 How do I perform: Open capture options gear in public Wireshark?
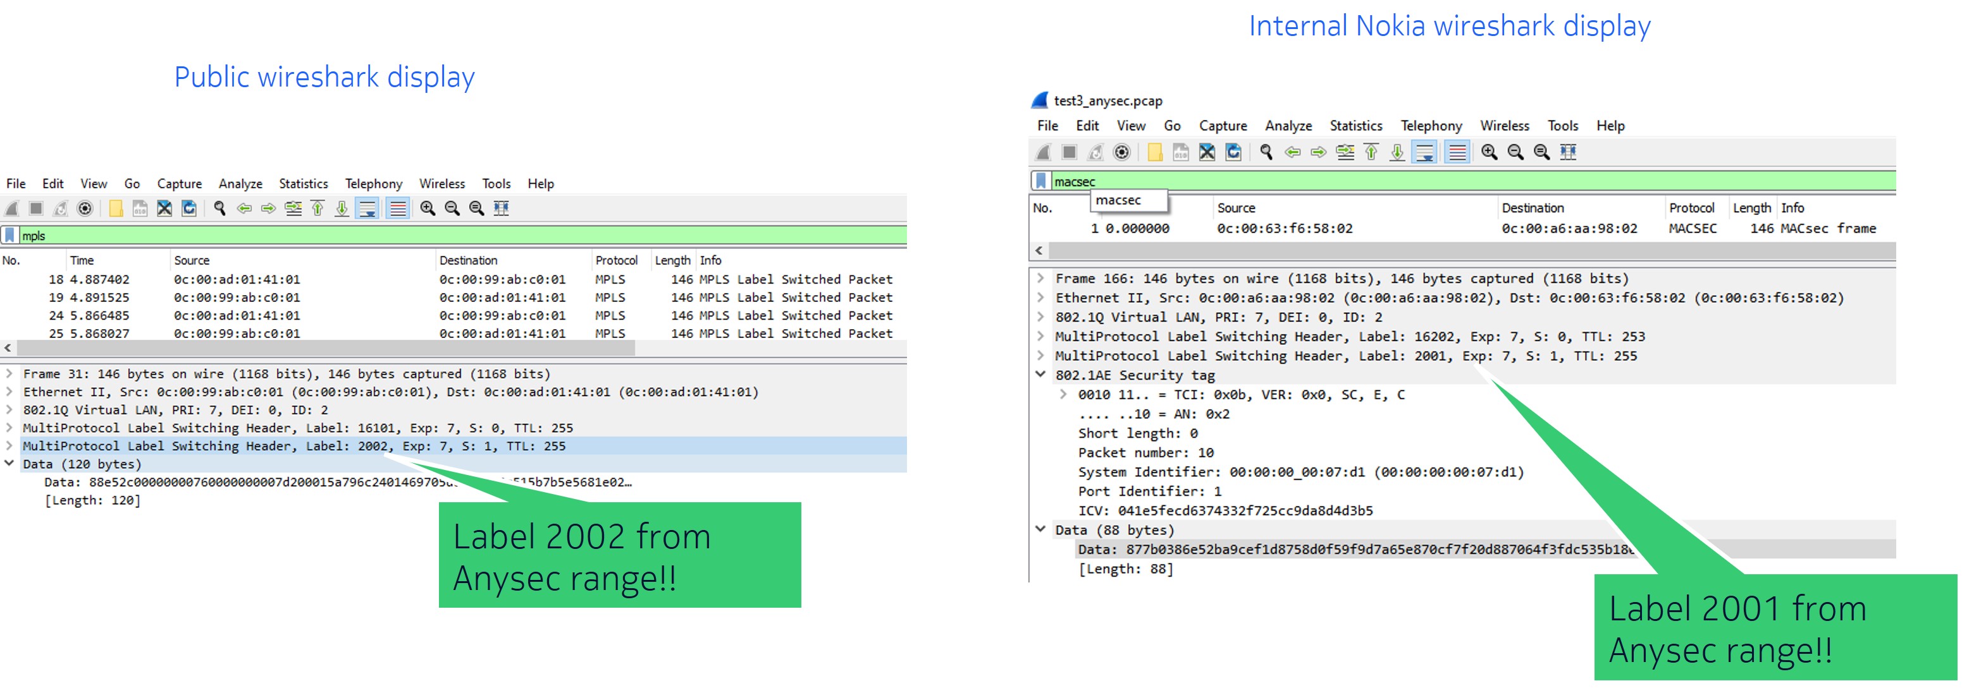(85, 208)
